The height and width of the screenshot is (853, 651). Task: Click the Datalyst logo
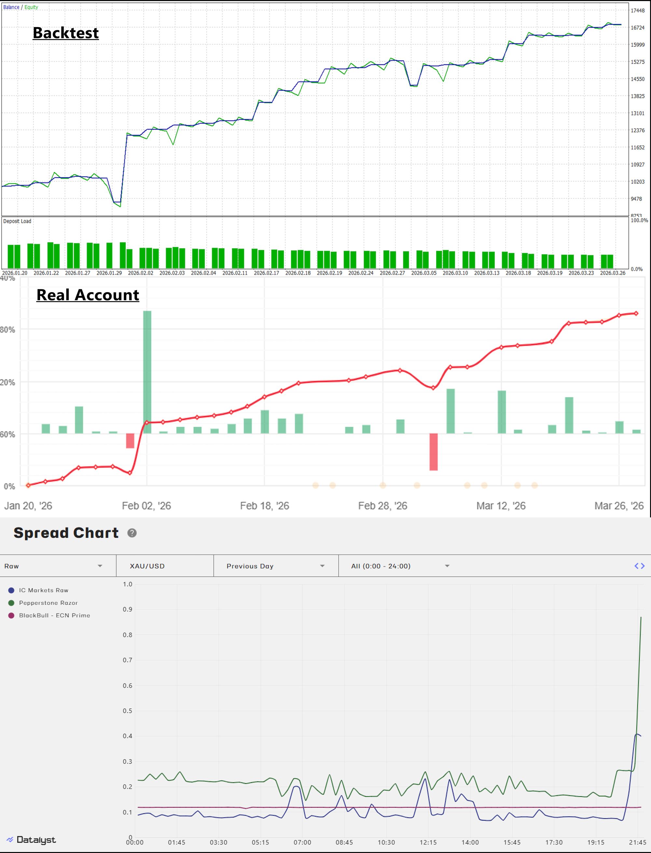pos(31,840)
